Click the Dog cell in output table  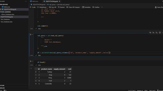(50, 75)
